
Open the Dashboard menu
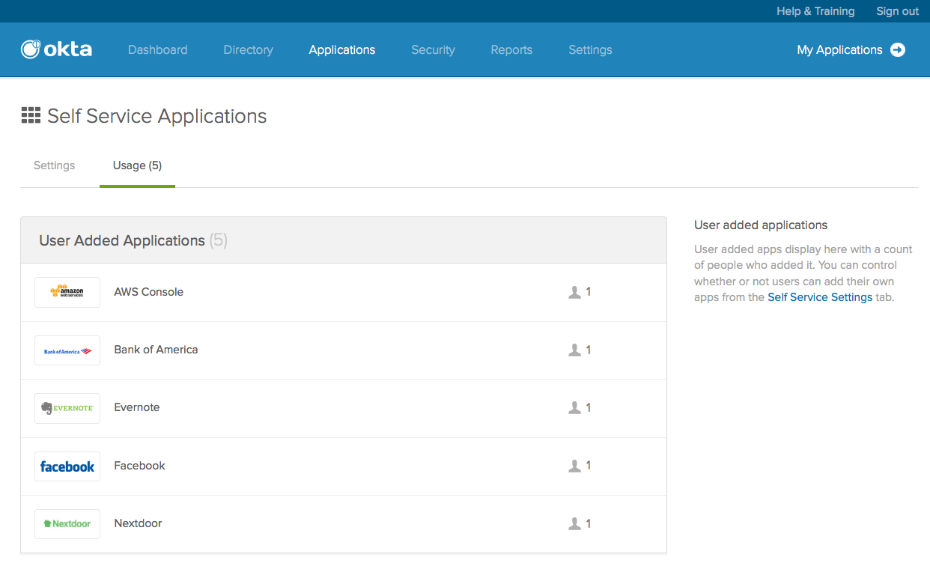(x=157, y=50)
